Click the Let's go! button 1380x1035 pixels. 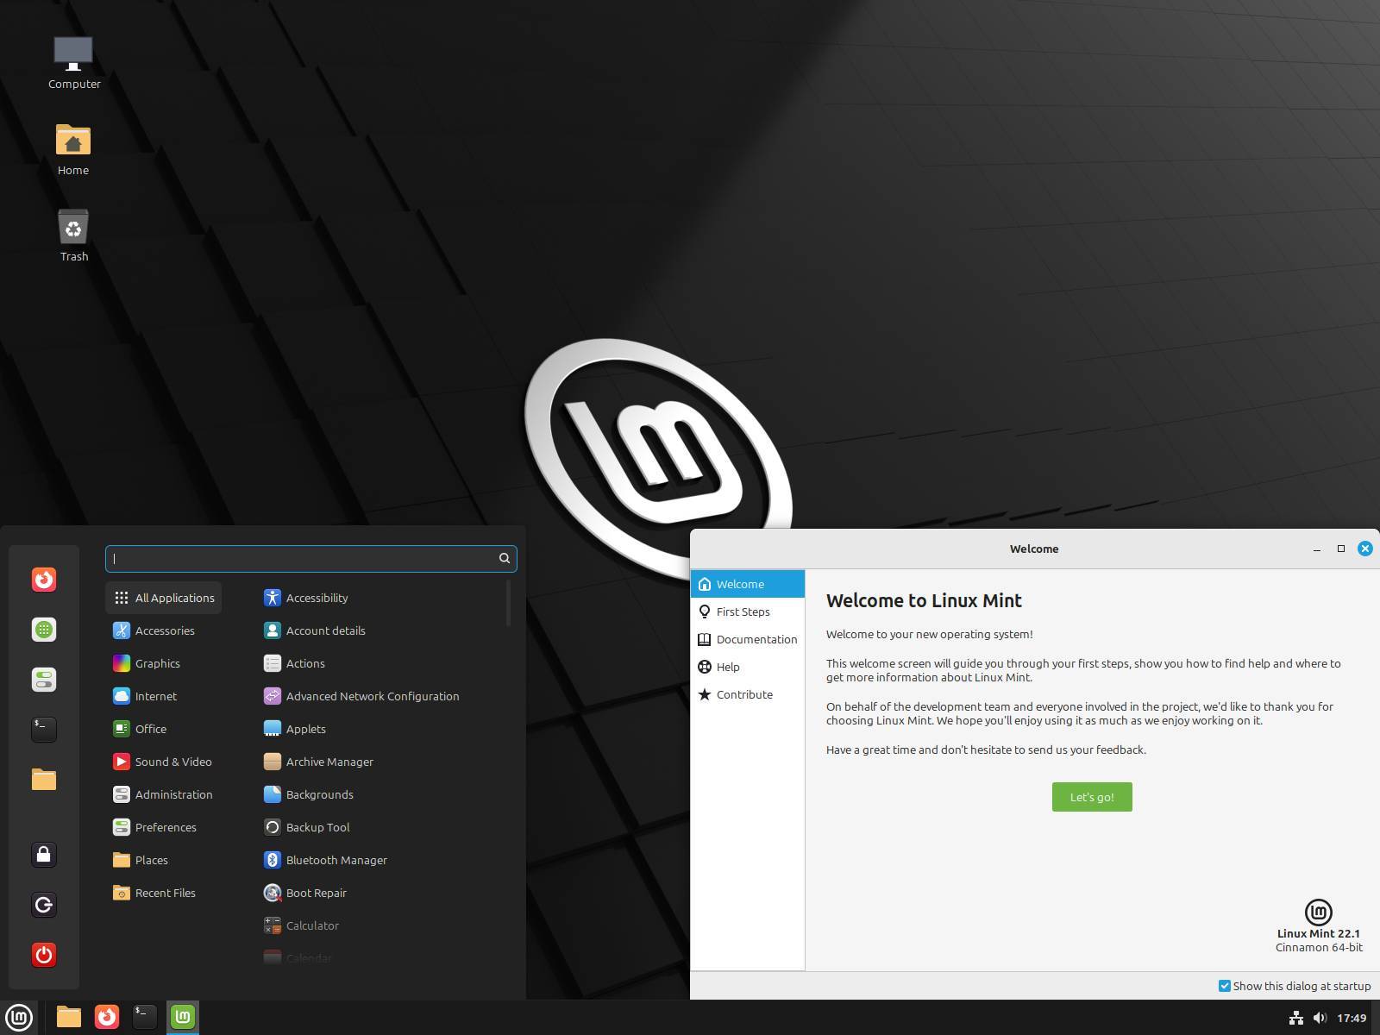tap(1092, 797)
